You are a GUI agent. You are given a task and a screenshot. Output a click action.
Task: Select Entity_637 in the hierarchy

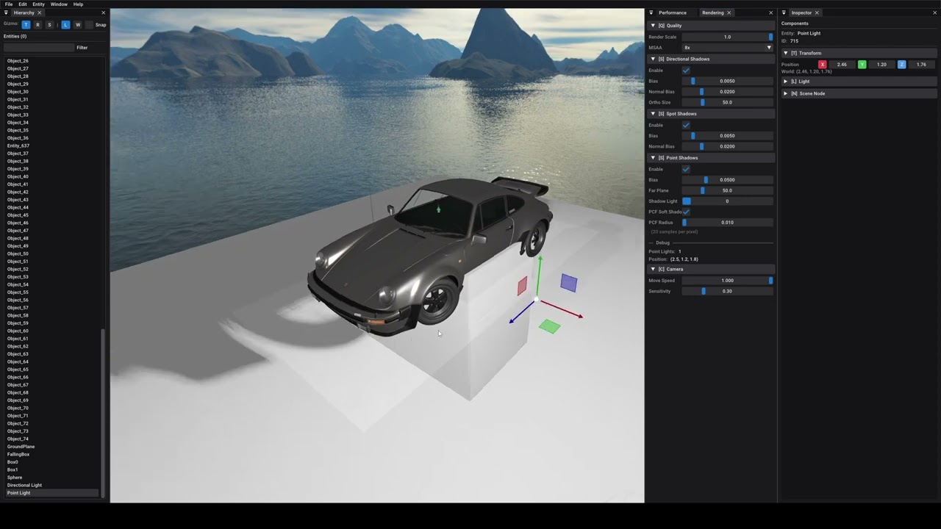pyautogui.click(x=51, y=145)
